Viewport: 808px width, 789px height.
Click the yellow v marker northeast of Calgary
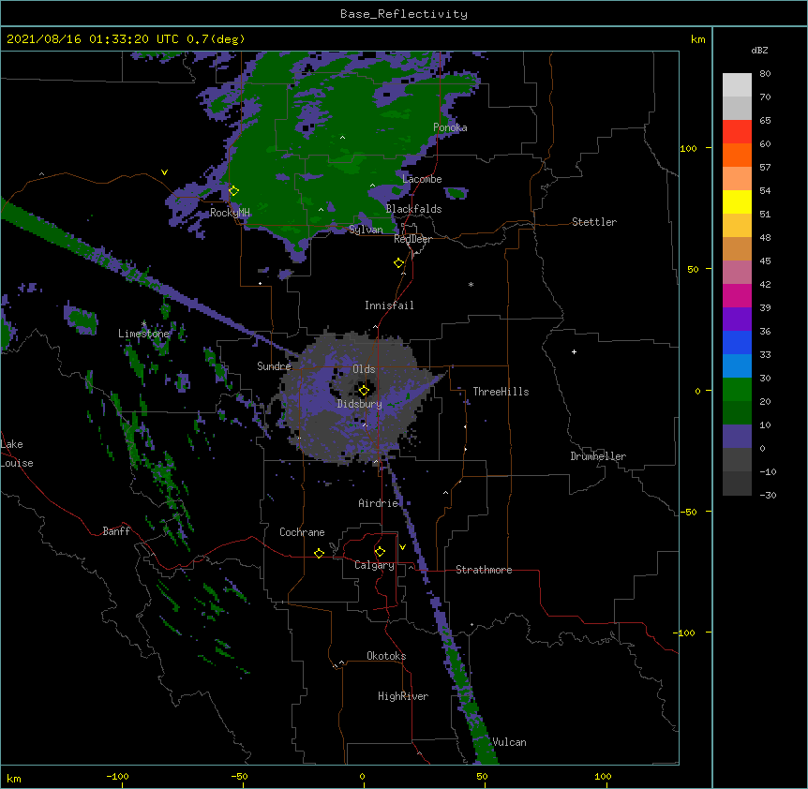pos(402,547)
